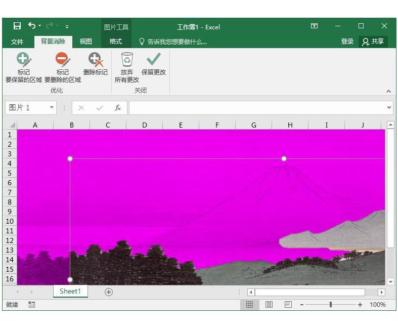Viewport: 398px width, 328px height.
Task: Switch to the 格式 tab under 图片工具
Action: pos(116,42)
